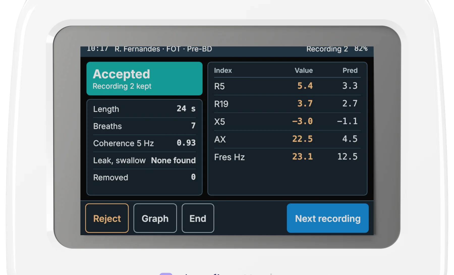Tap the 'Leak, swallow' row label
The image size is (454, 275).
[x=119, y=160]
